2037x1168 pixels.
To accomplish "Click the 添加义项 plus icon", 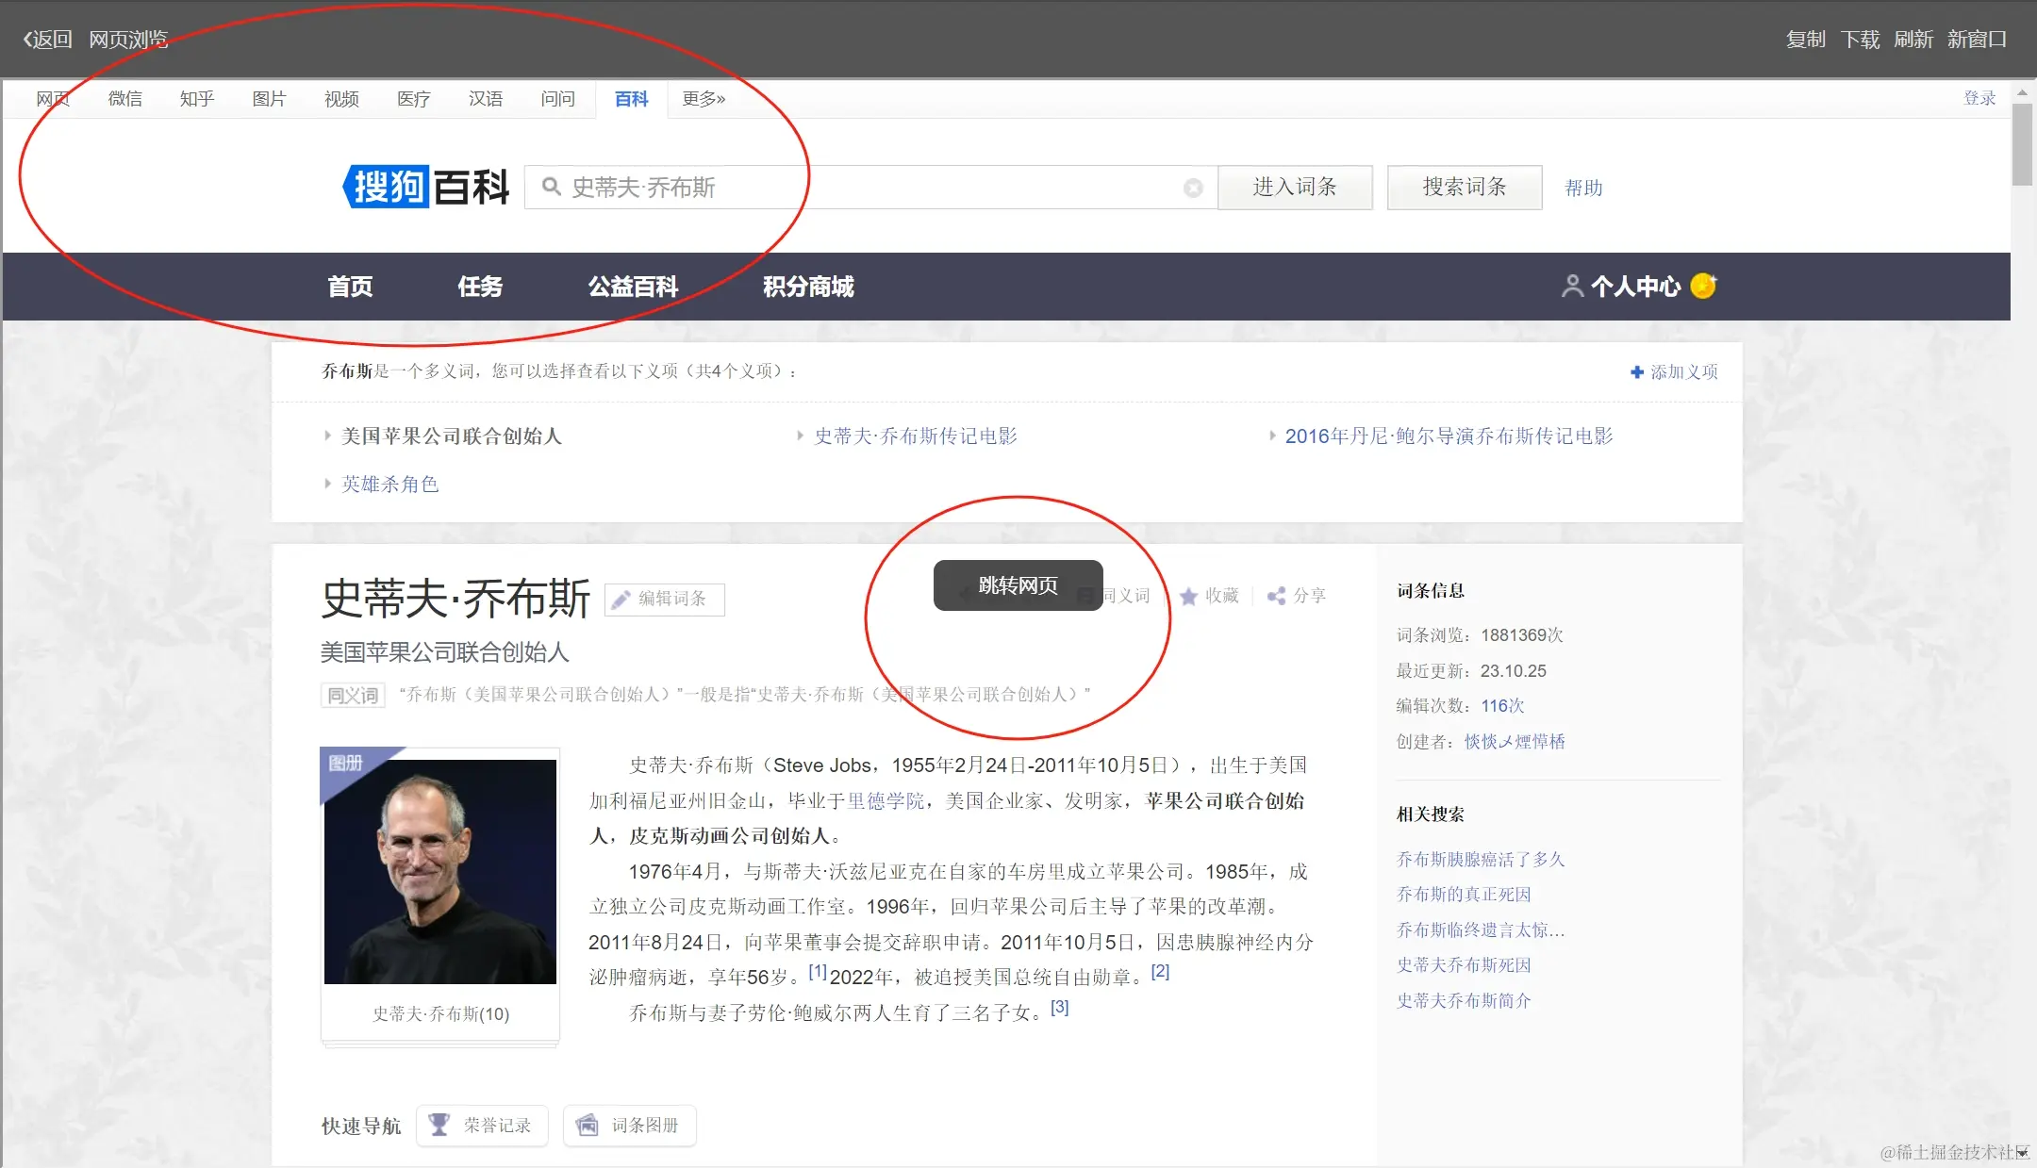I will point(1637,372).
